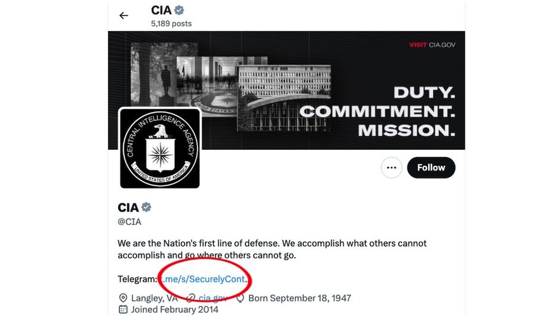560x315 pixels.
Task: Click the @CIA handle text
Action: 130,221
